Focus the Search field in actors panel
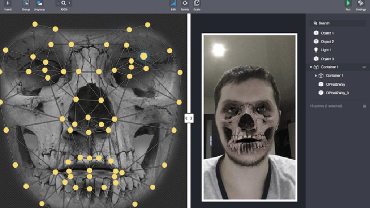The width and height of the screenshot is (370, 208). point(338,23)
